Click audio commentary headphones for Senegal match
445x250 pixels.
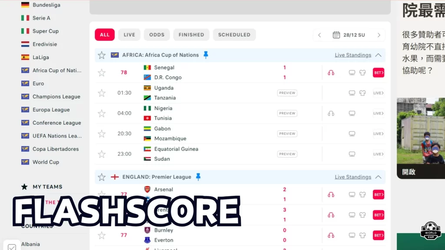(x=331, y=72)
